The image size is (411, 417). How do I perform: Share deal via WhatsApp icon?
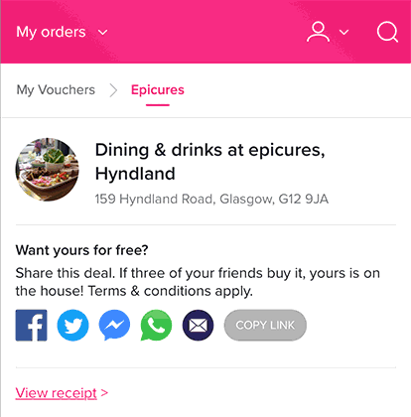(x=156, y=326)
